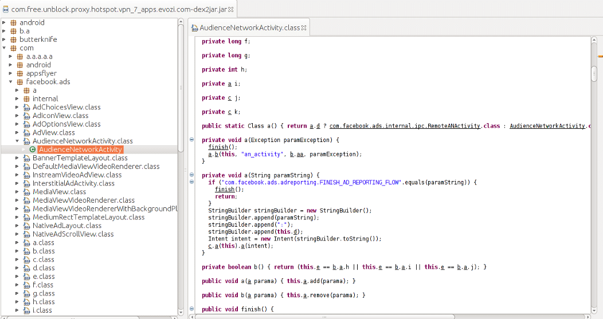Viewport: 603px width, 319px height.
Task: Click the InterstitialAdActivity.class file icon
Action: 26,183
